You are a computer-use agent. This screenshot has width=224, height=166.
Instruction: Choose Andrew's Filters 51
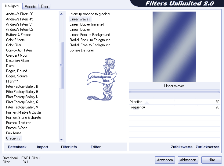[20, 24]
